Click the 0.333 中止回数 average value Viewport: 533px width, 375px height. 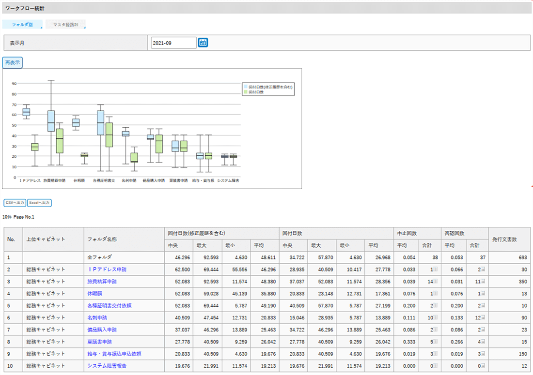[409, 342]
